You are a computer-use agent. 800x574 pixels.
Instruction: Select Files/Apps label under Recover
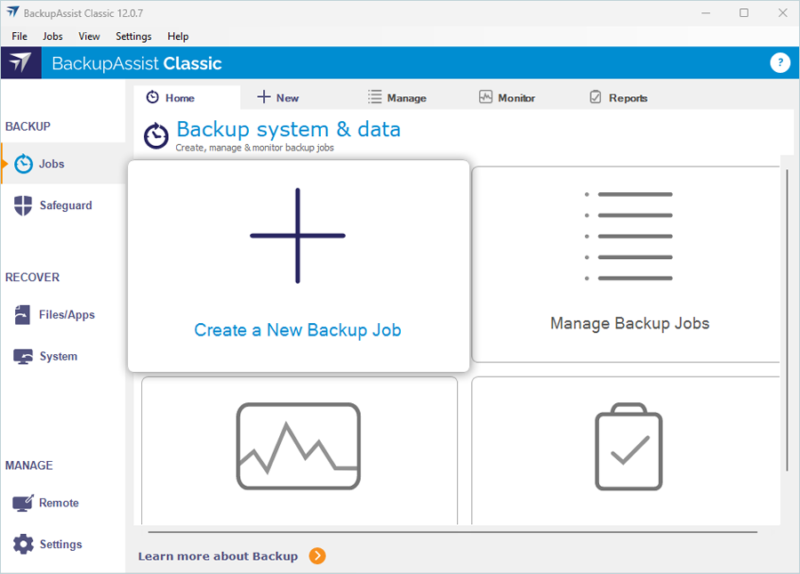coord(67,314)
